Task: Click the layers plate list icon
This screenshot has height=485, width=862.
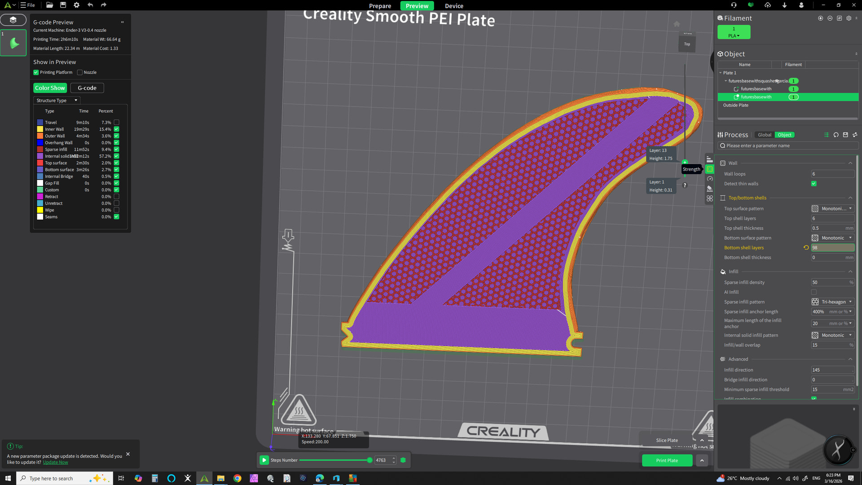Action: click(x=13, y=20)
